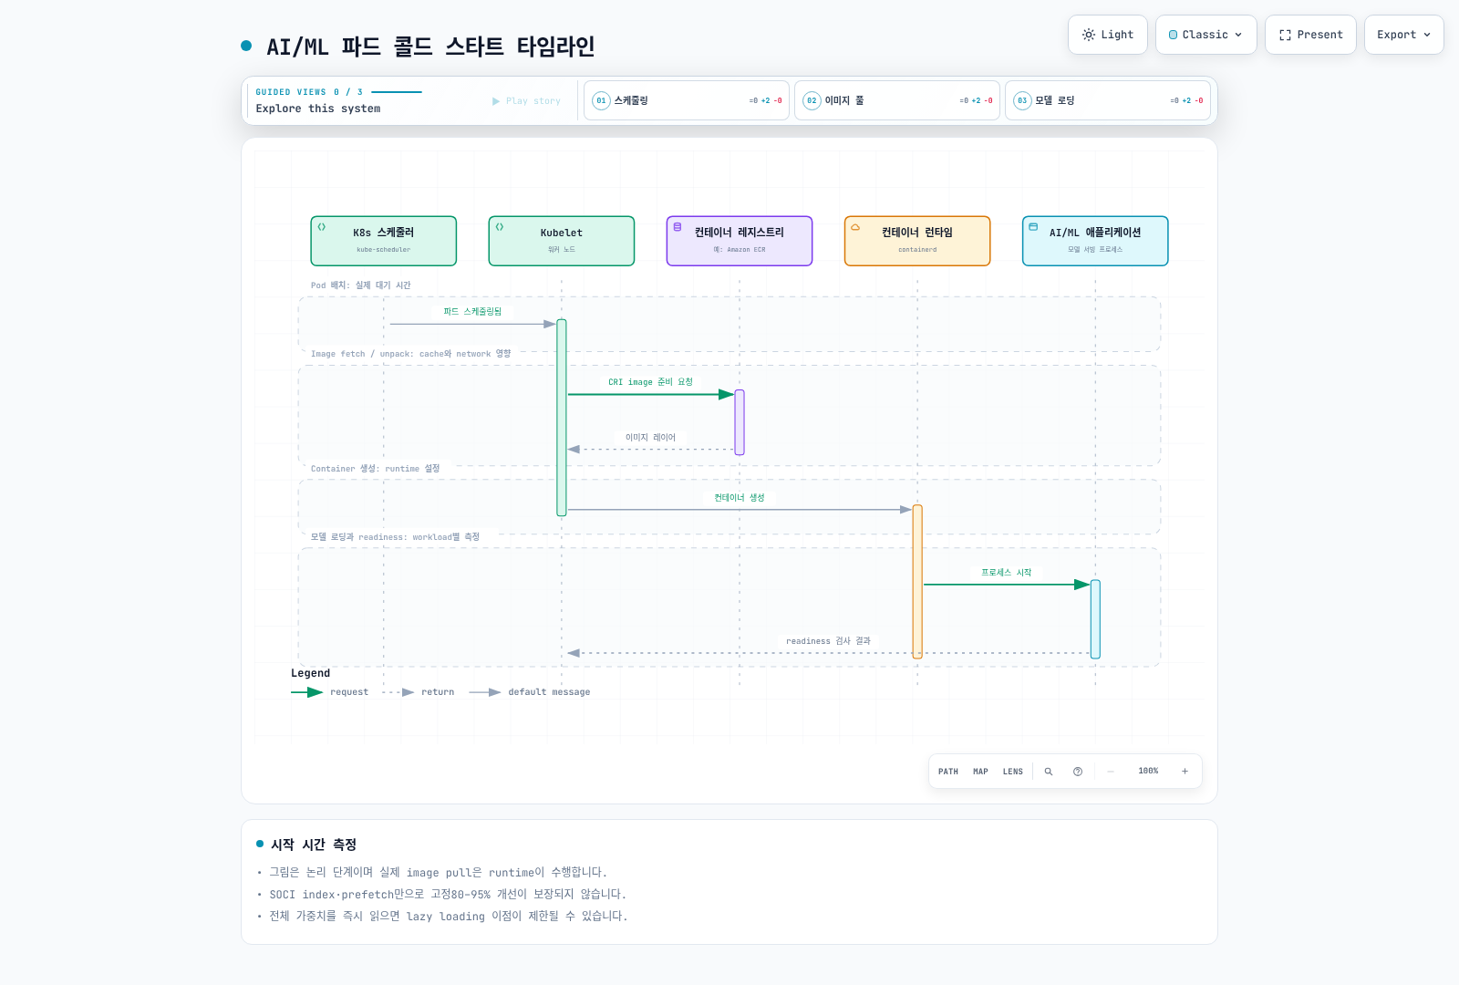
Task: Click the AI/ML 애플리케이션 activation bar
Action: click(x=1095, y=619)
